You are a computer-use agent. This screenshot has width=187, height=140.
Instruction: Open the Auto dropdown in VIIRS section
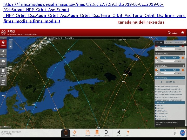click(x=180, y=49)
